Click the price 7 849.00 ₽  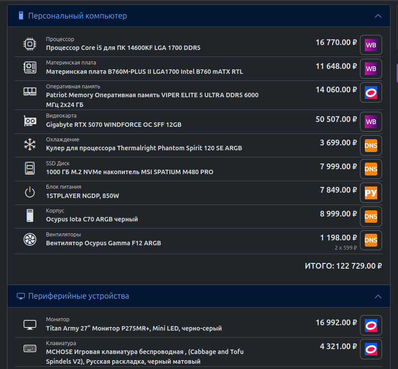338,190
